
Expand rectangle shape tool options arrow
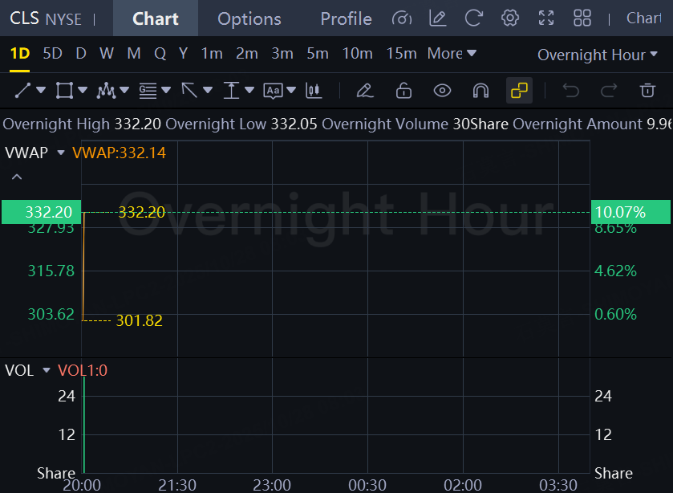pyautogui.click(x=83, y=90)
